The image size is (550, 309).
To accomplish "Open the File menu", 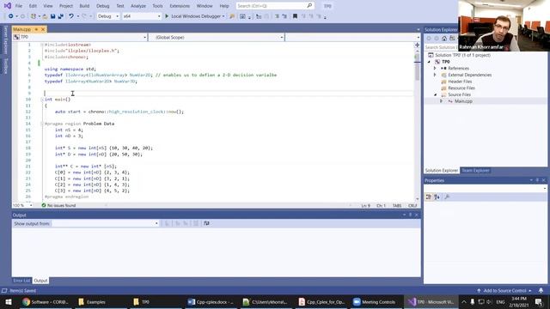I will click(x=19, y=6).
